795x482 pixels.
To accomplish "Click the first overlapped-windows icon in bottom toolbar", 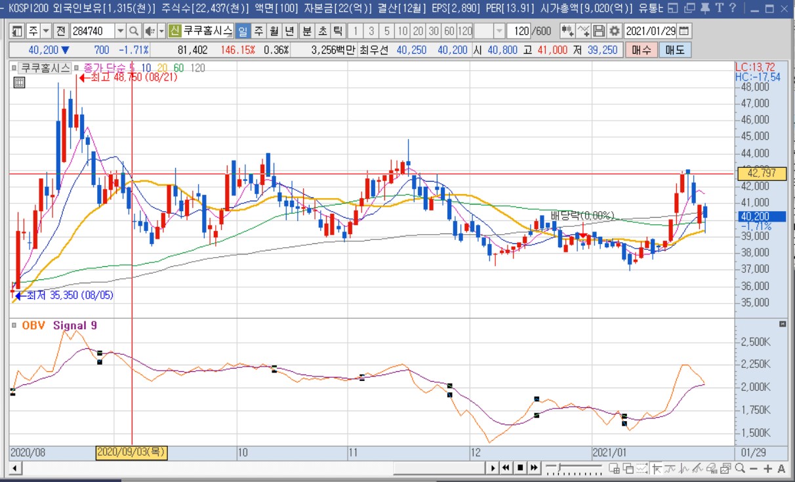I will 614,468.
